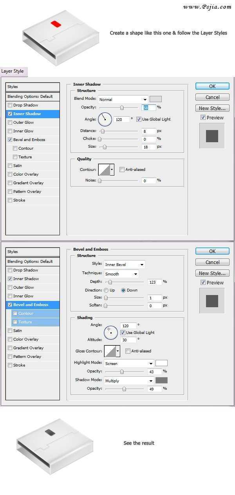Click the Highlight Mode white color swatch
This screenshot has height=495, width=235.
click(161, 363)
